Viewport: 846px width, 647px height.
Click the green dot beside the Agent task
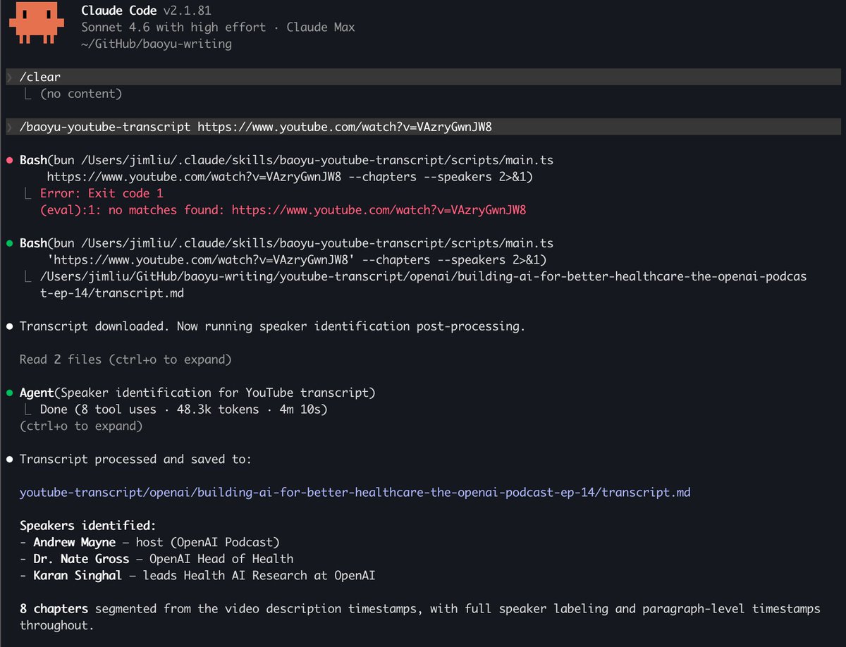pos(10,393)
